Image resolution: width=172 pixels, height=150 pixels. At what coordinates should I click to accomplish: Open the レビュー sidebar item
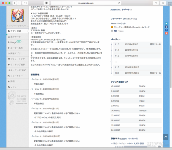[x=17, y=87]
